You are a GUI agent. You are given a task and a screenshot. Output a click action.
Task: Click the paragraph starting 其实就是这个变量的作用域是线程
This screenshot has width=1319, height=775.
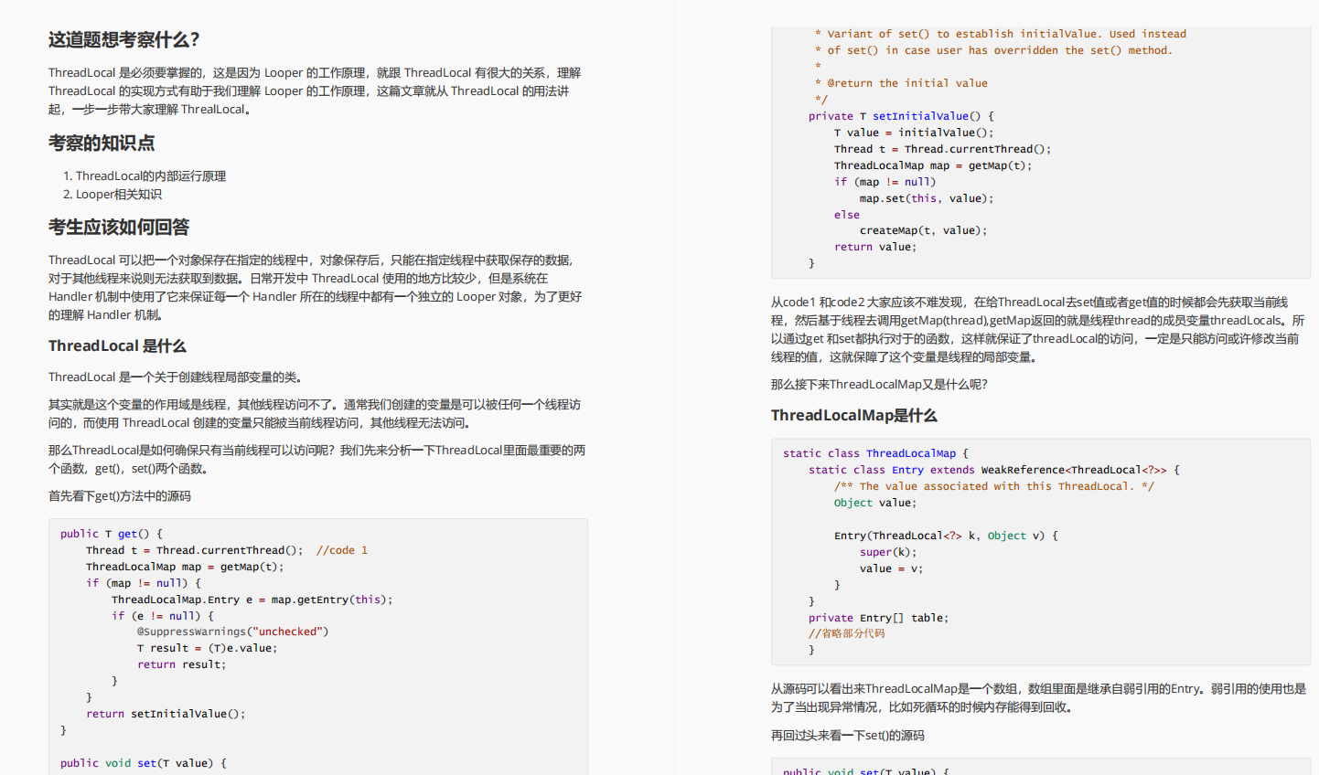coord(315,414)
